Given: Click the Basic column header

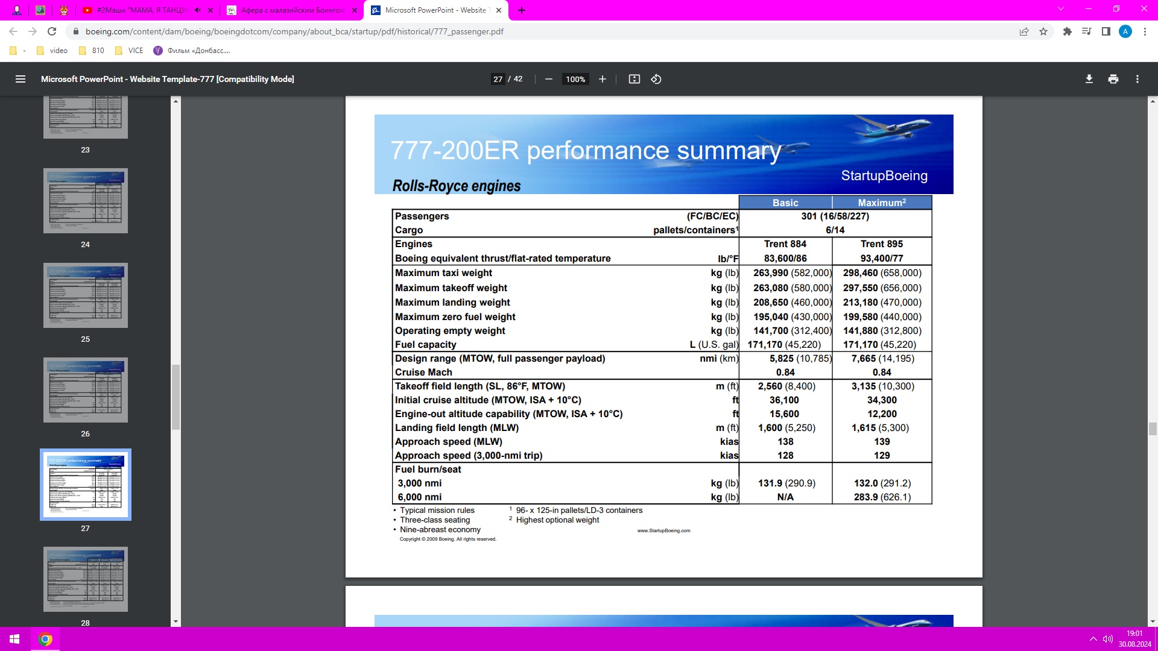Looking at the screenshot, I should point(785,203).
